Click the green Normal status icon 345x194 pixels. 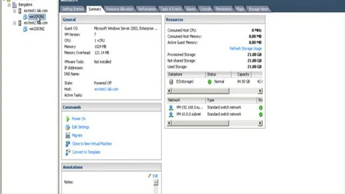[x=210, y=82]
